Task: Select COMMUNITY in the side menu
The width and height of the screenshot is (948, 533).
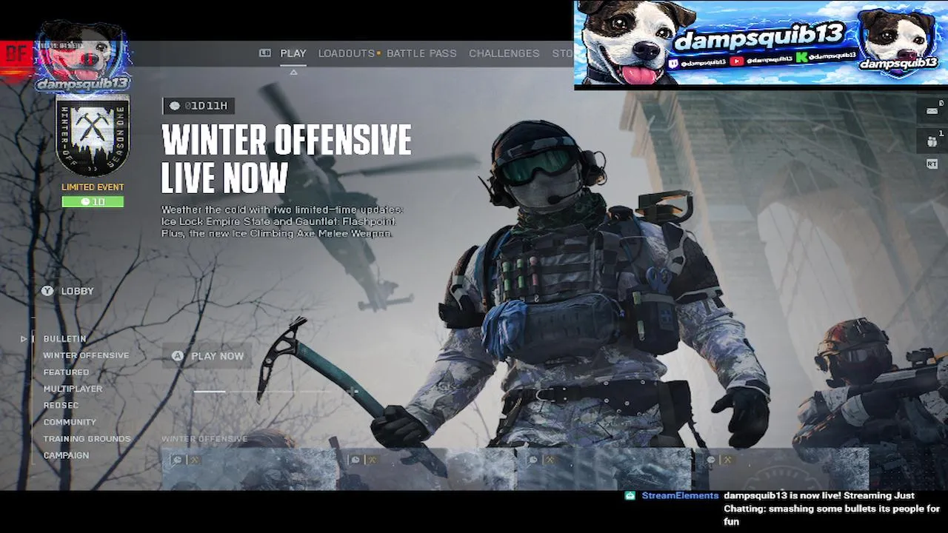Action: (x=70, y=422)
